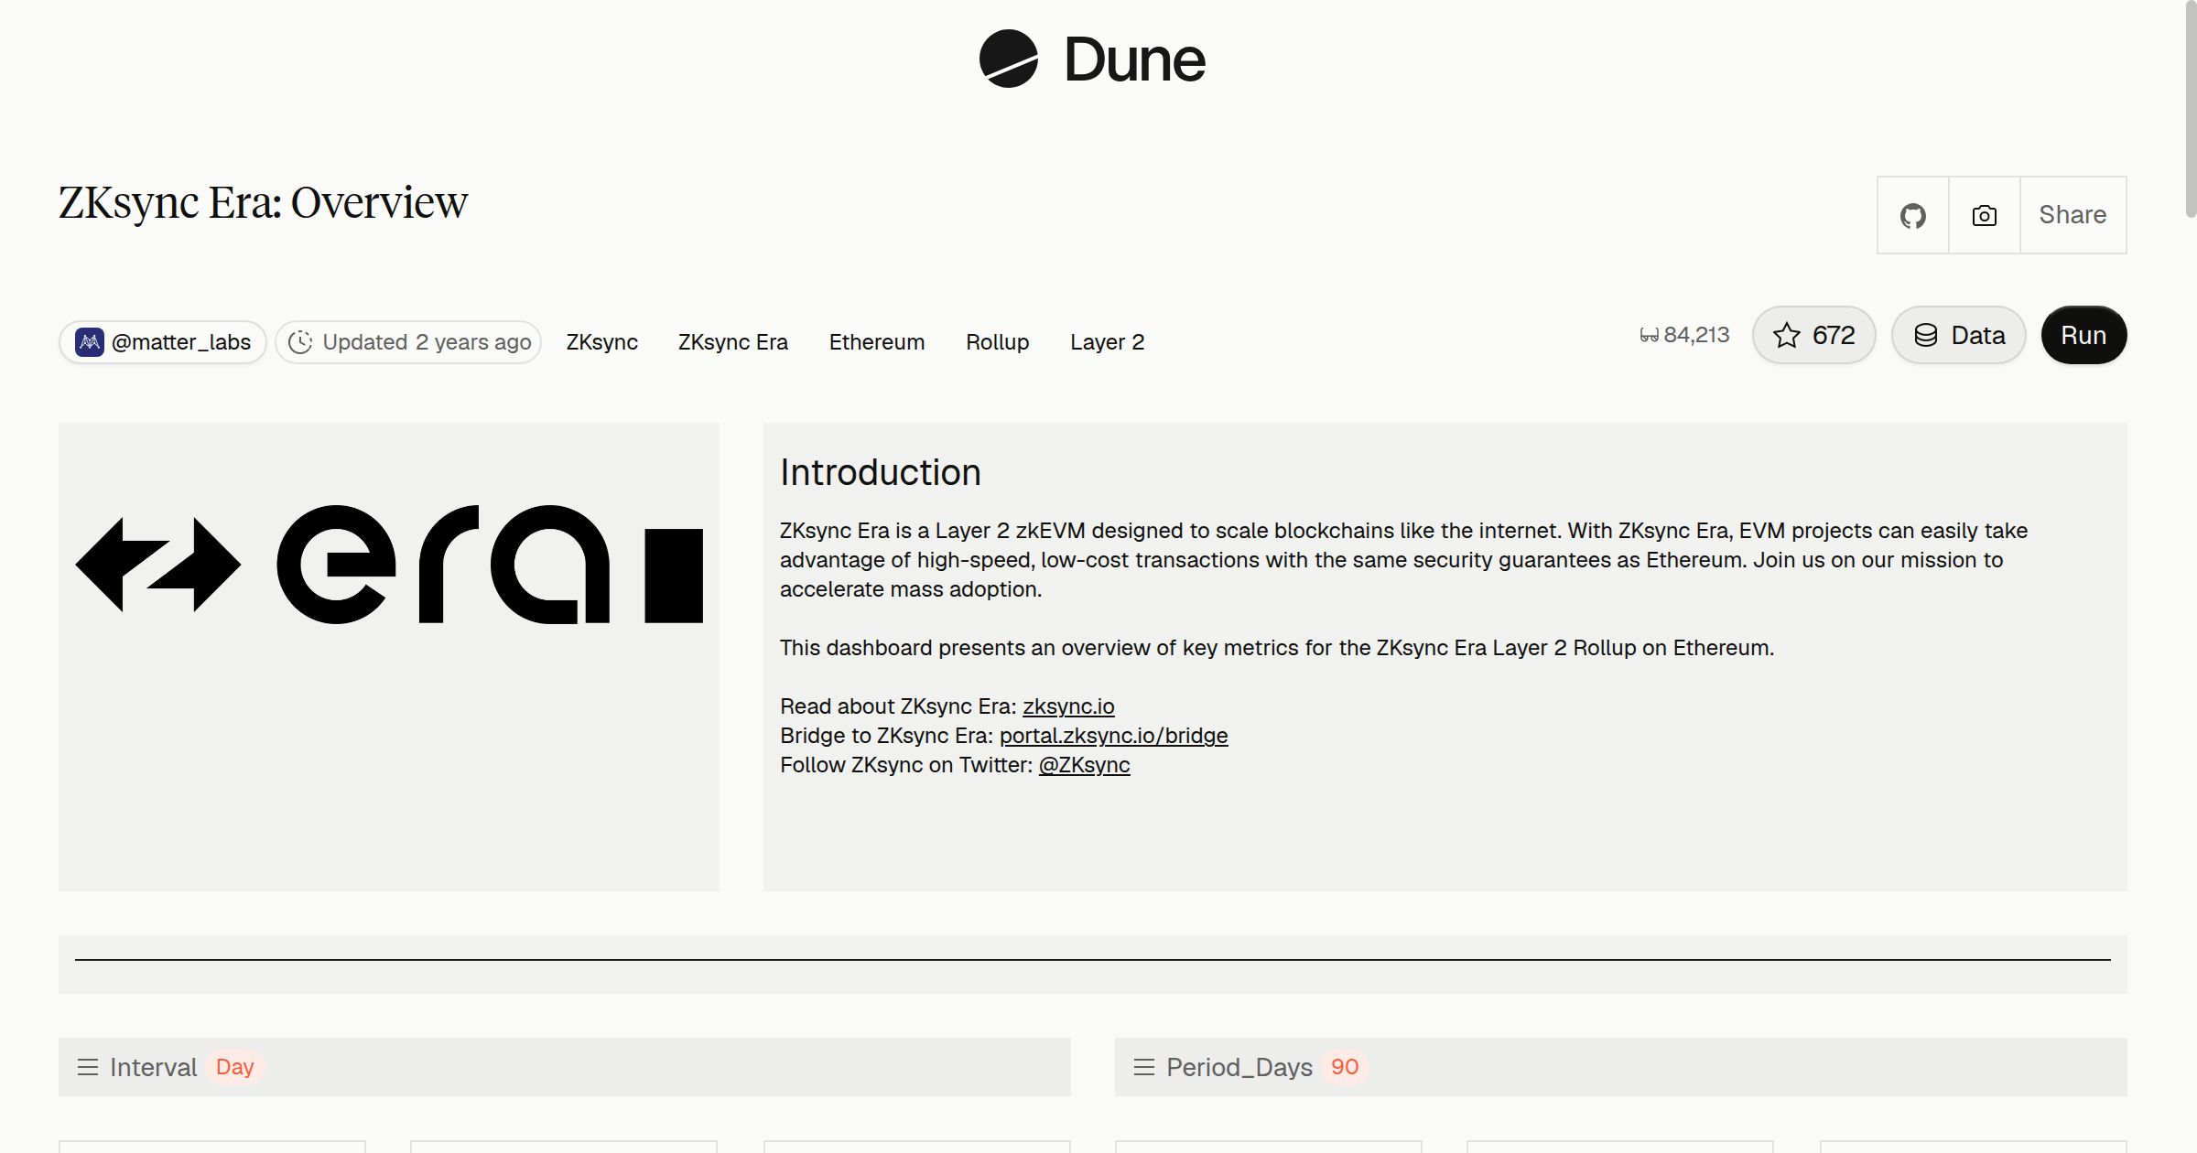This screenshot has height=1153, width=2197.
Task: Open the GitHub repository icon
Action: (1912, 215)
